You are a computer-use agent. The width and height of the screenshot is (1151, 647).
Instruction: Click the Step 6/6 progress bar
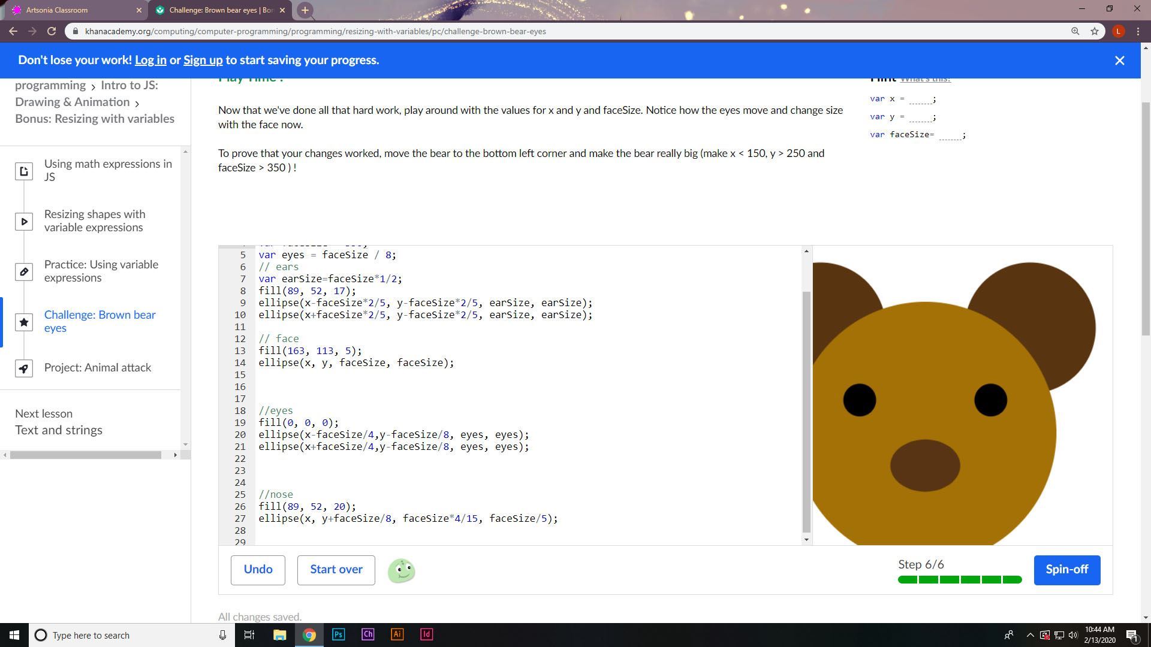point(959,579)
